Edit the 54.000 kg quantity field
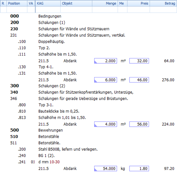This screenshot has width=177, height=172. 105,168
